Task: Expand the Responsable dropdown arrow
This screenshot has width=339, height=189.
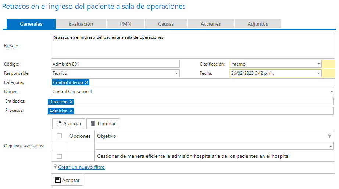Action: tap(176, 73)
